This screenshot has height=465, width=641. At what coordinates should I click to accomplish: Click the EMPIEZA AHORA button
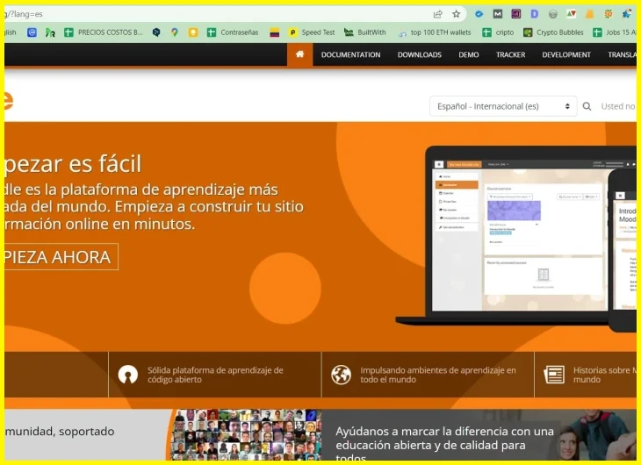click(x=61, y=257)
